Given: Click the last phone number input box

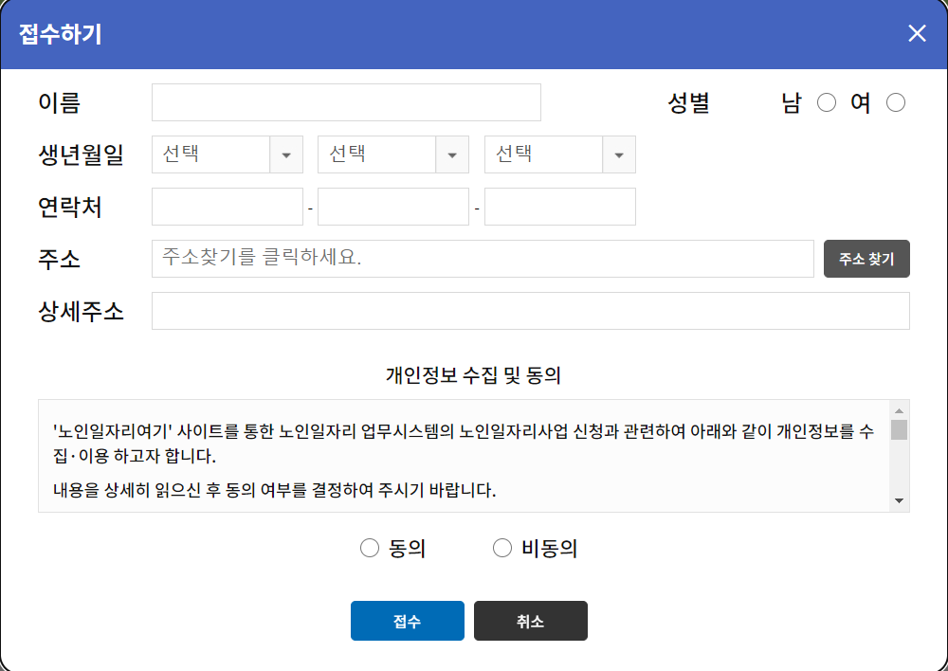Looking at the screenshot, I should click(x=559, y=206).
